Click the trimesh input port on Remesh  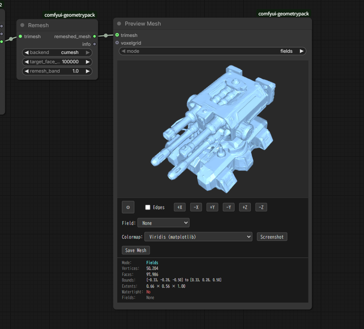(20, 37)
